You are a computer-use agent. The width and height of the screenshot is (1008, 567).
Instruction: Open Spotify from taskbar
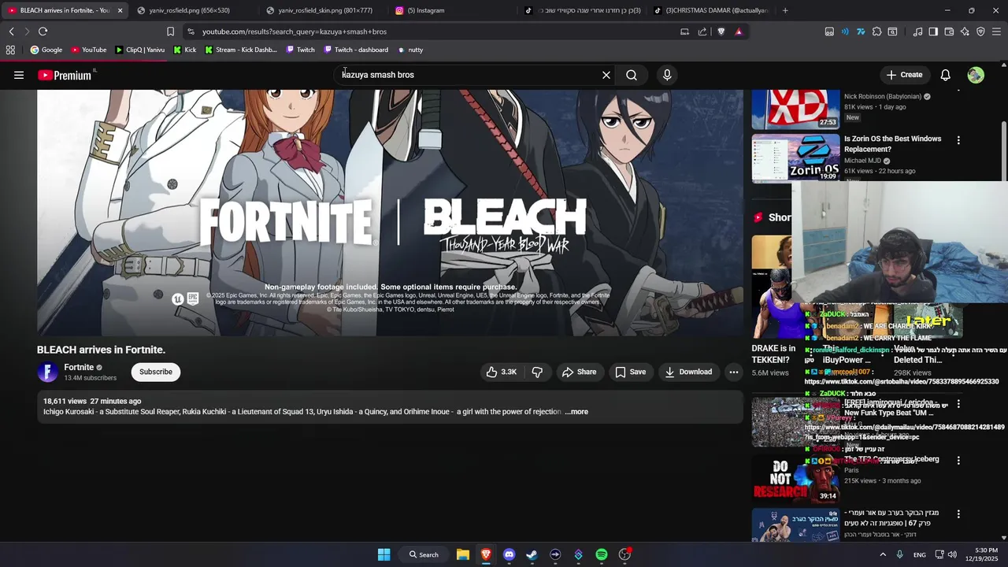[x=602, y=554]
